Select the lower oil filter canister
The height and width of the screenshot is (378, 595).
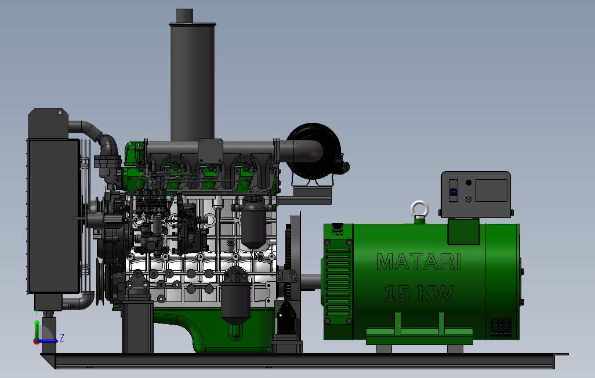(x=235, y=300)
